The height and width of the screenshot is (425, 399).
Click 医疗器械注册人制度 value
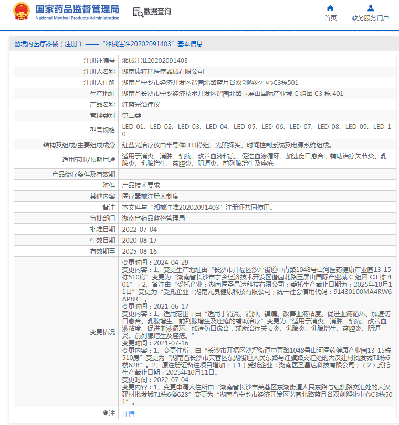click(151, 196)
